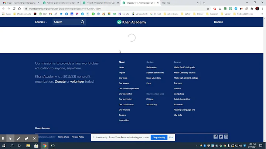
Task: Open the Coding & Drones bookmark folder
Action: coord(243,14)
